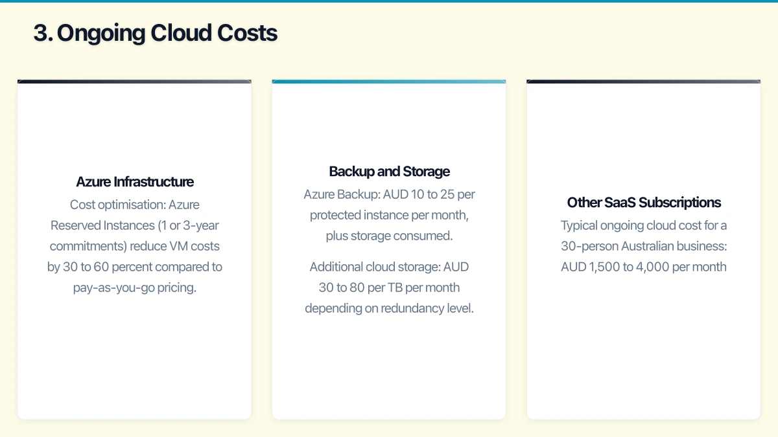
Task: Click the cost optimisation paragraph text
Action: coord(134,246)
